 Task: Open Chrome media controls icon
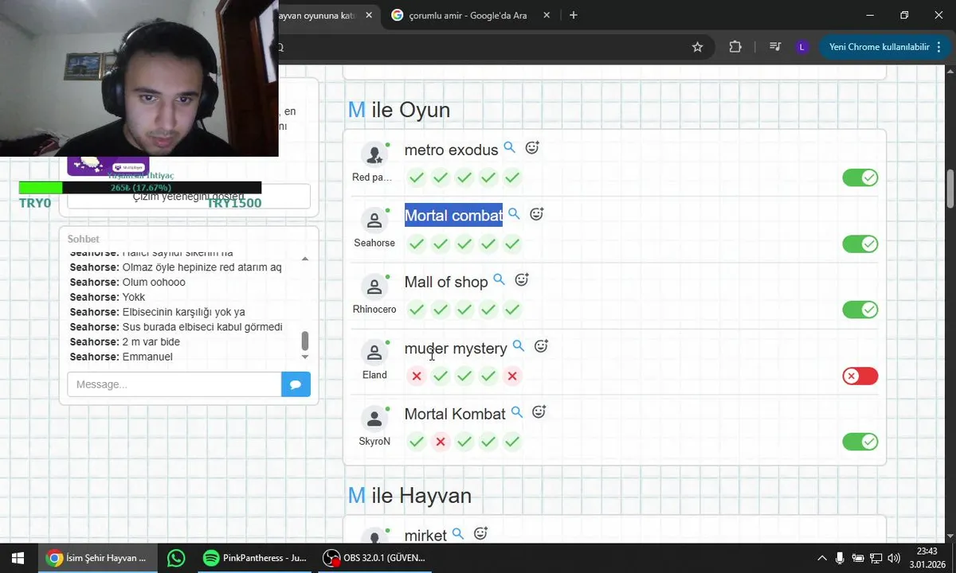pyautogui.click(x=774, y=47)
